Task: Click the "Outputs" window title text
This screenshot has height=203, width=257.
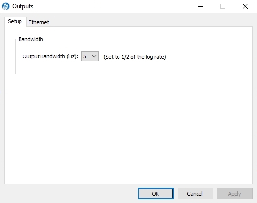Action: [x=23, y=6]
